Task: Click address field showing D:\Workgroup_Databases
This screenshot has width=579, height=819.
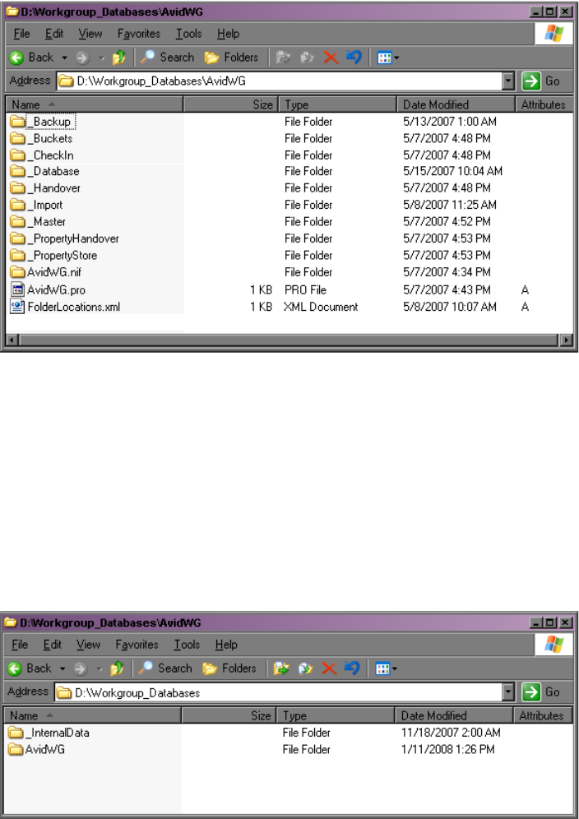Action: click(279, 692)
